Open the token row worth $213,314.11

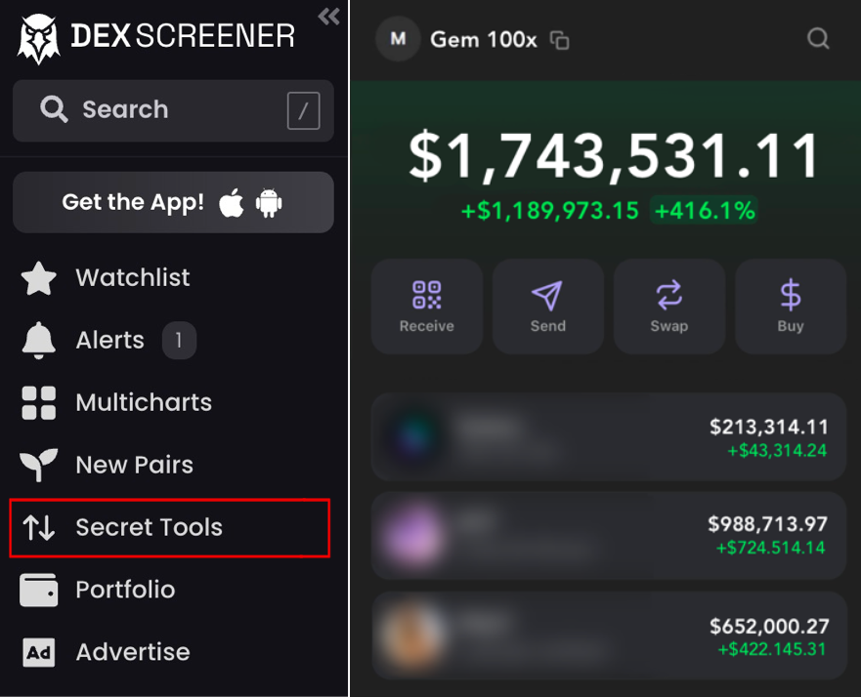point(609,437)
